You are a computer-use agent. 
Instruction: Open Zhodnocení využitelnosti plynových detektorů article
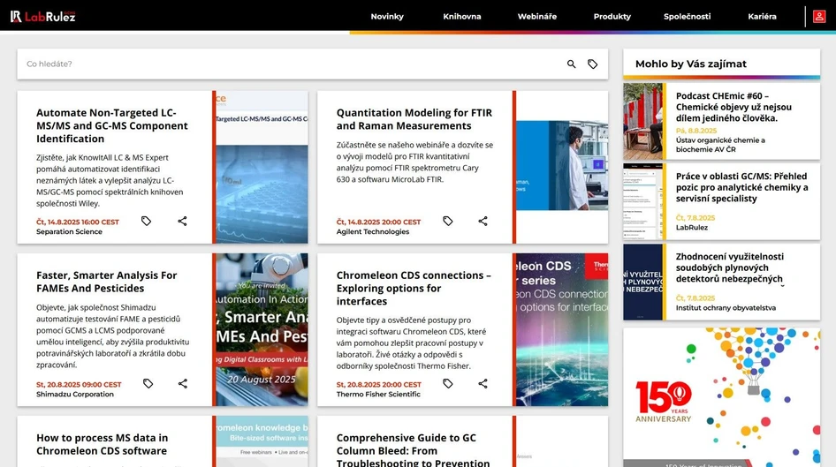[x=730, y=267]
